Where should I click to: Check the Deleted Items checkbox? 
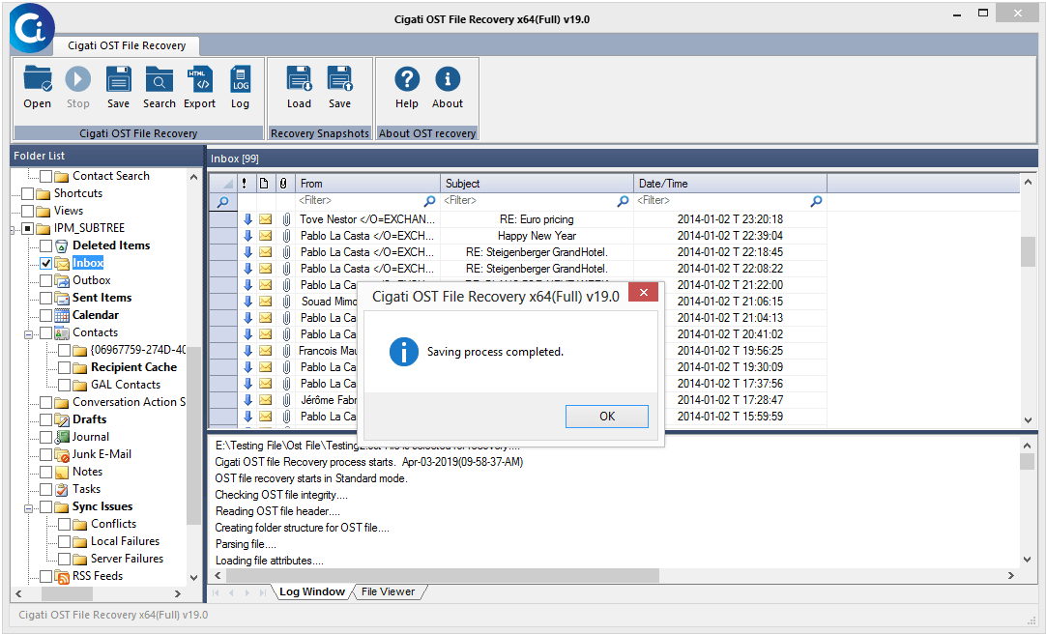coord(46,246)
